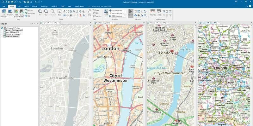Viewport: 253px width, 126px height.
Task: Activate the Drag pan hand tool
Action: click(x=89, y=12)
